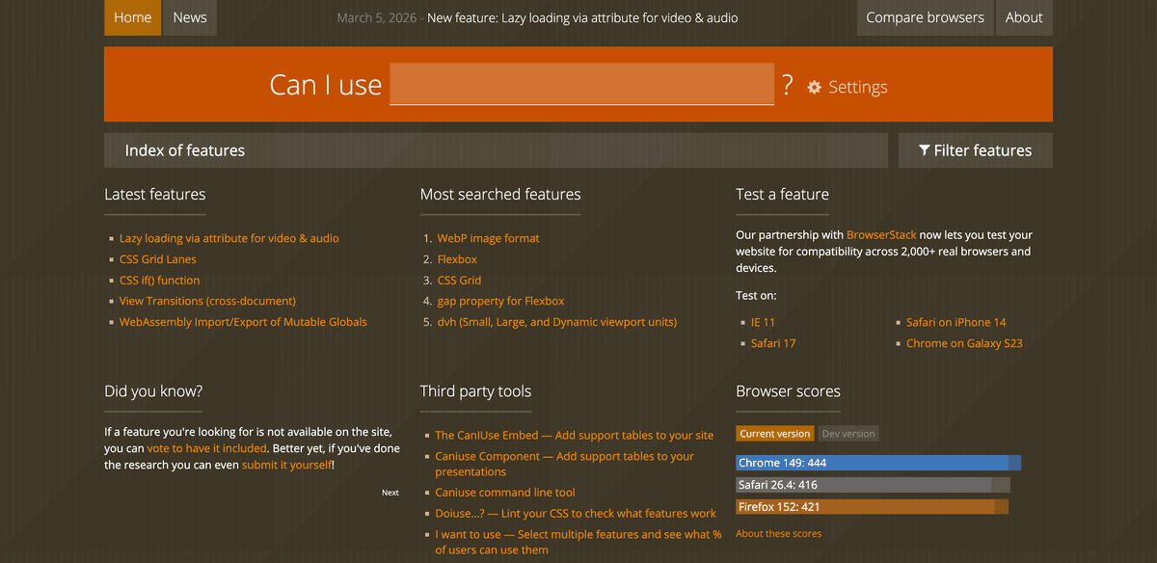Viewport: 1157px width, 563px height.
Task: Open CSS Grid under Most searched
Action: point(459,281)
